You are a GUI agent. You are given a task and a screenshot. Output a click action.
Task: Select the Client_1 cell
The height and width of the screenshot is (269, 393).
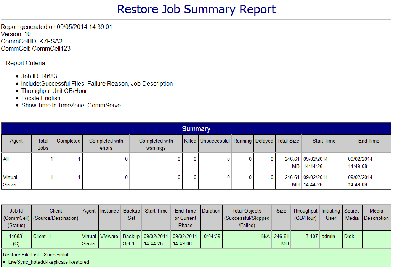coord(42,236)
